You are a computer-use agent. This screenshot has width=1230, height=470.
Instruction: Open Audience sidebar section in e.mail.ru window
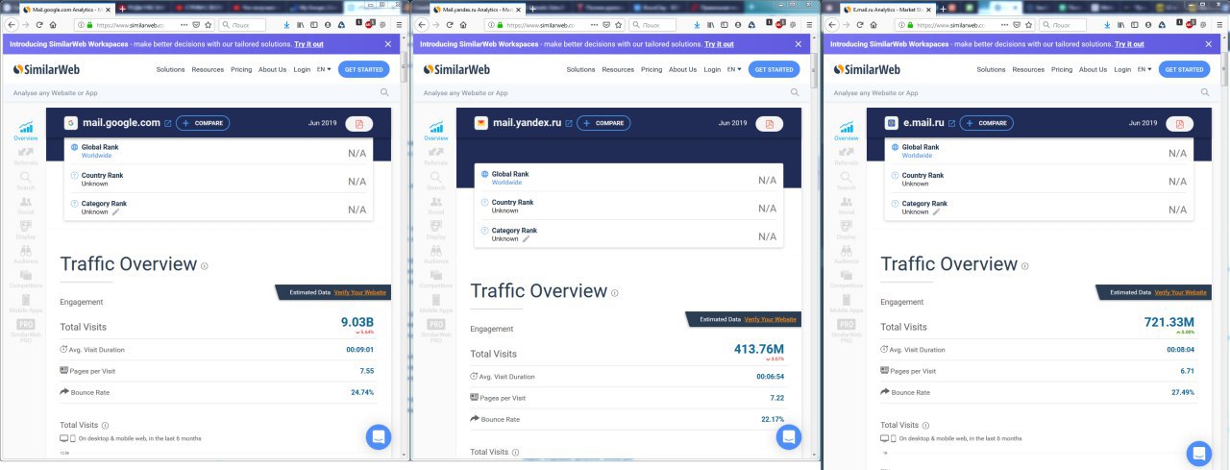pyautogui.click(x=847, y=255)
